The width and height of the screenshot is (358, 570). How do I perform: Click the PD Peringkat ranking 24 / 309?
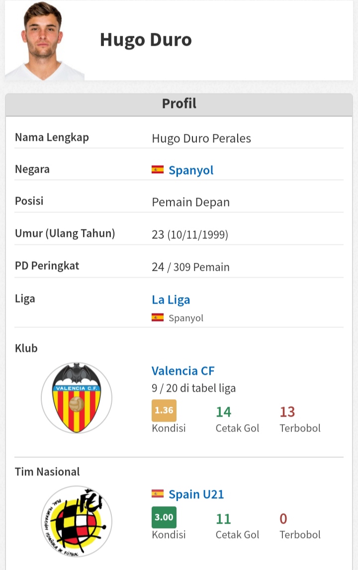tap(190, 267)
